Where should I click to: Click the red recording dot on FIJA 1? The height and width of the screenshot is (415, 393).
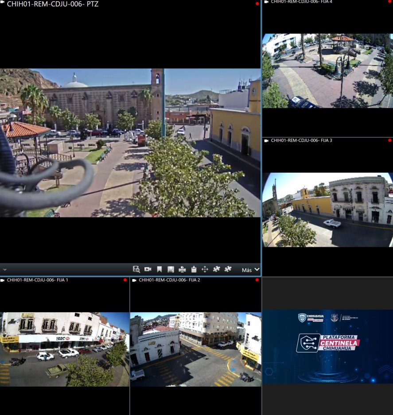pos(125,280)
